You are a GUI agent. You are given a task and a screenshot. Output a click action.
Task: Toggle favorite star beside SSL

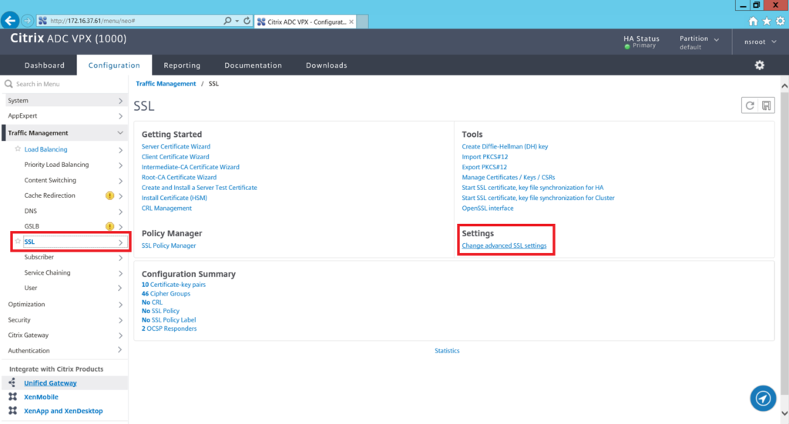18,241
